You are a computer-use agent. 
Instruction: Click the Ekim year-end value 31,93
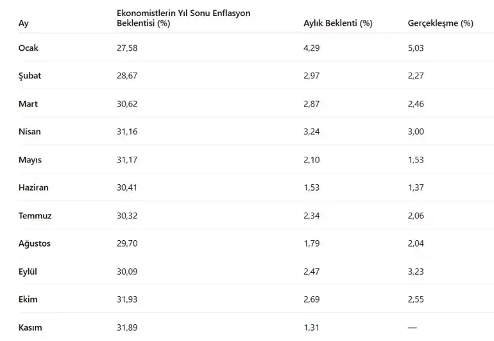(127, 299)
